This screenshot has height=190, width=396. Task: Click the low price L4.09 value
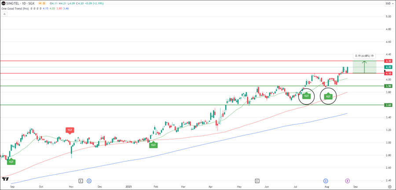[71, 3]
